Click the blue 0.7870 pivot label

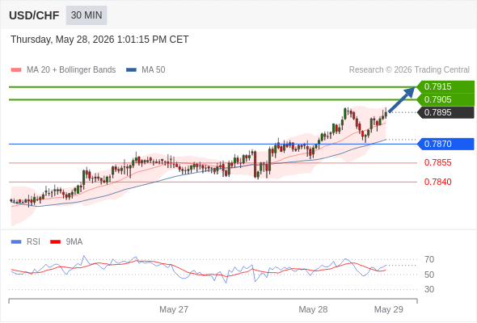(445, 144)
